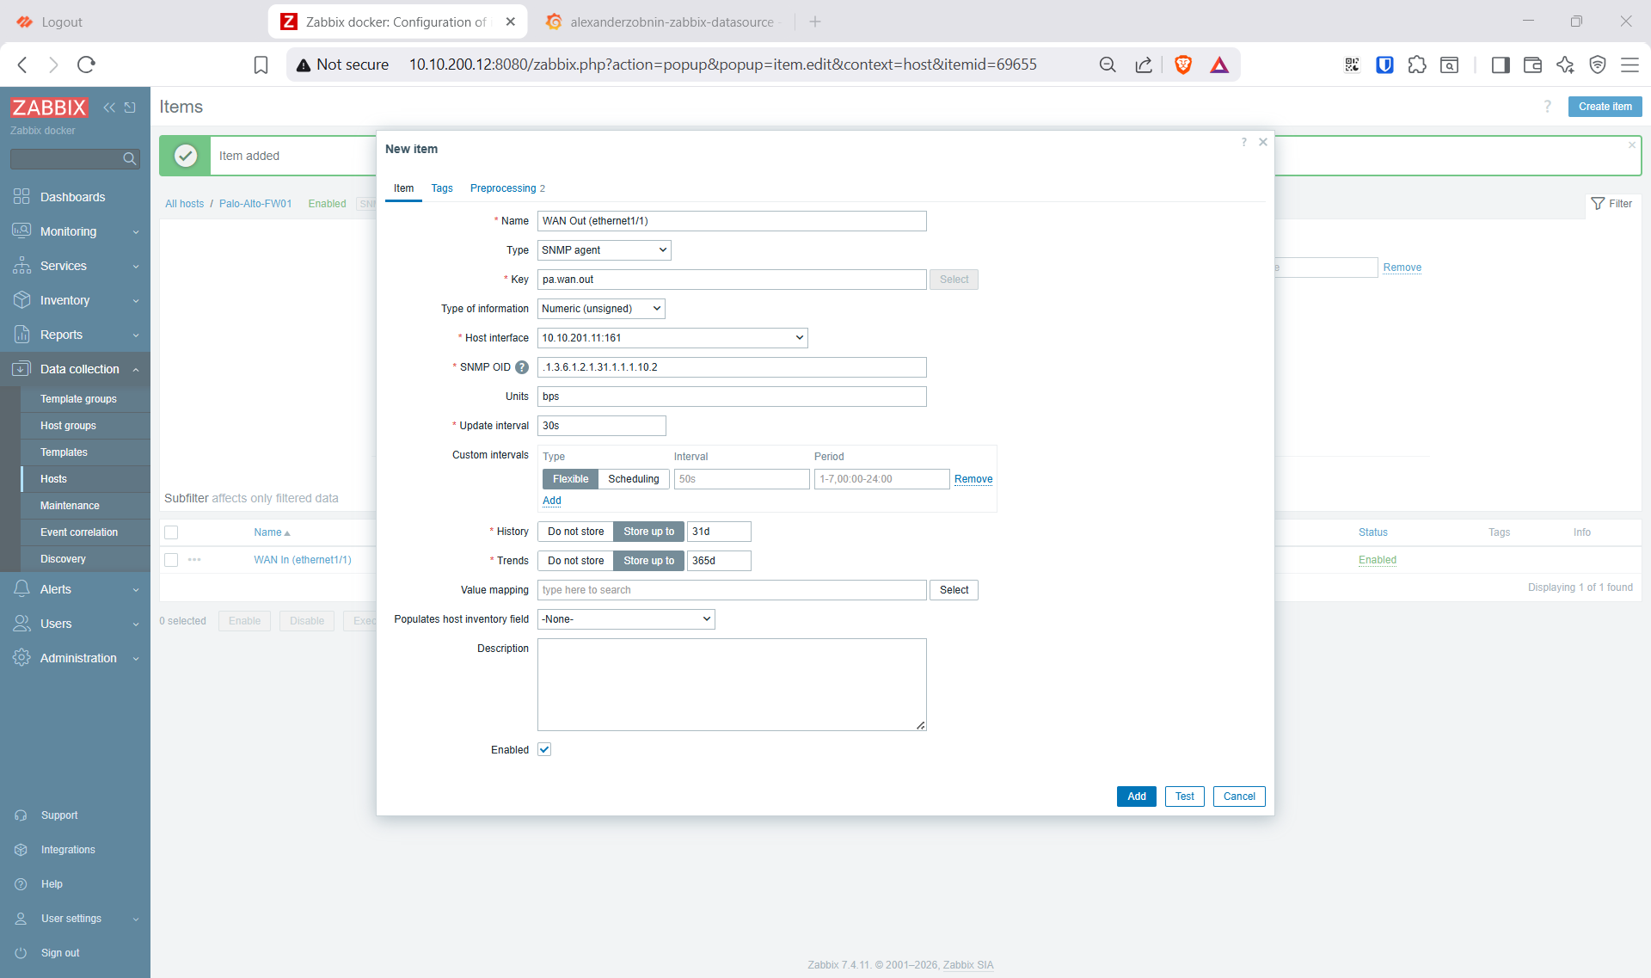Expand the Reports sidebar menu
This screenshot has height=978, width=1651.
(76, 335)
